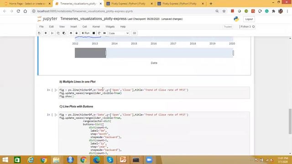Viewport: 292px width, 164px height.
Task: Click the 'b) Multiple Lines in one Plot' heading
Action: (78, 82)
